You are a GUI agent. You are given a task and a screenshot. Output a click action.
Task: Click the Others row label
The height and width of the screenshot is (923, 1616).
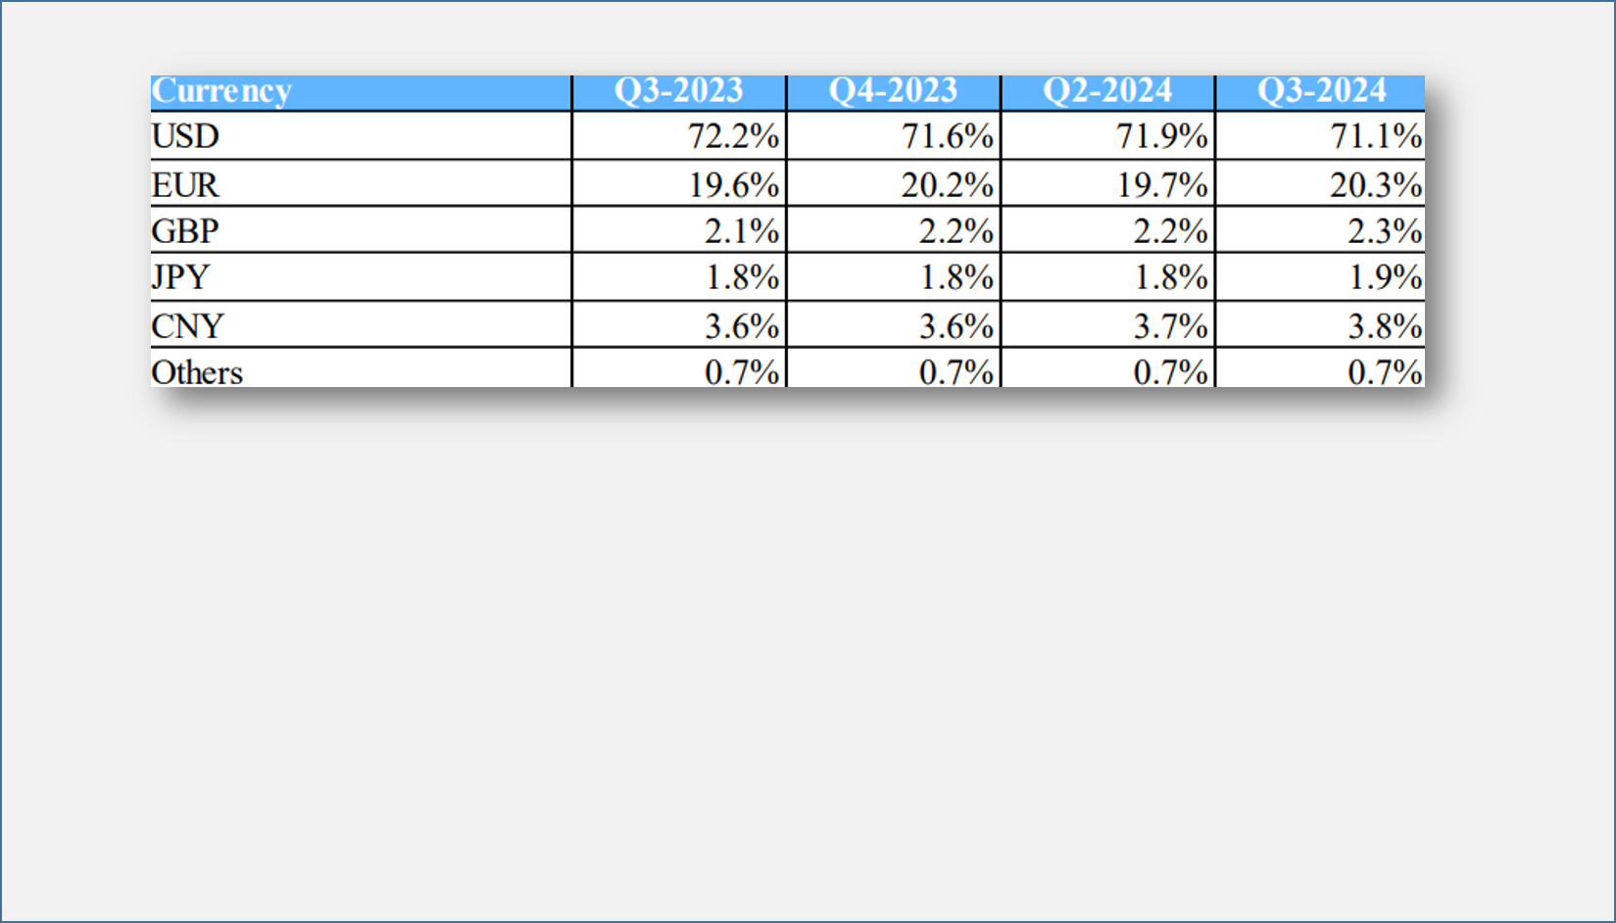click(x=197, y=372)
